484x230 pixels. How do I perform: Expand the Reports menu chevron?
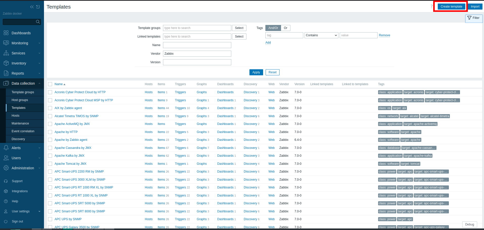pyautogui.click(x=39, y=73)
